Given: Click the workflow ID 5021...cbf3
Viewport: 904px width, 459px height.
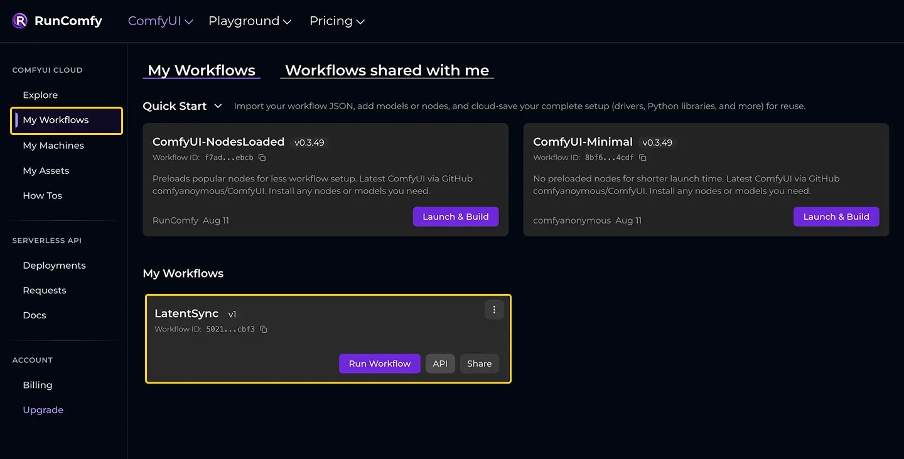Looking at the screenshot, I should pos(230,329).
